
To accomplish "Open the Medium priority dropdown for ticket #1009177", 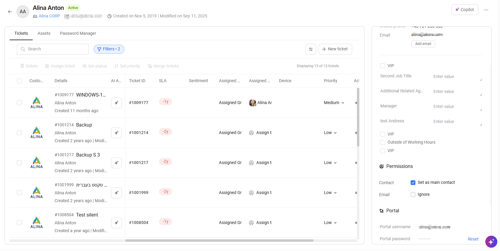I will point(334,103).
